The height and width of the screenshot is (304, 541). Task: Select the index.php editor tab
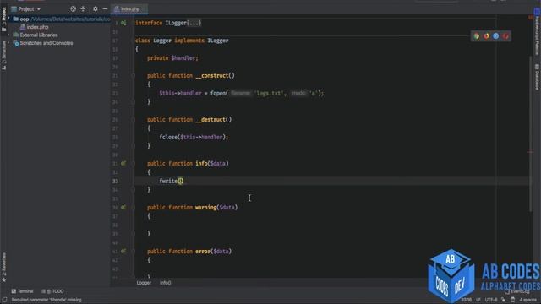pyautogui.click(x=129, y=9)
